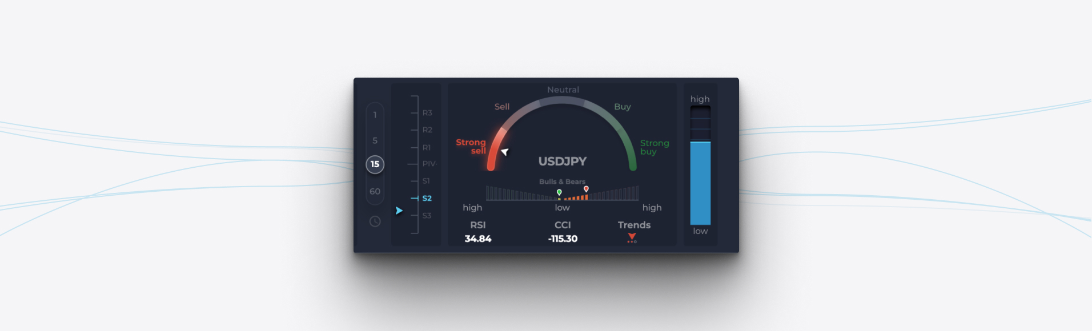Click the red Trends down arrow
Screen dimensions: 1092x331
click(632, 236)
